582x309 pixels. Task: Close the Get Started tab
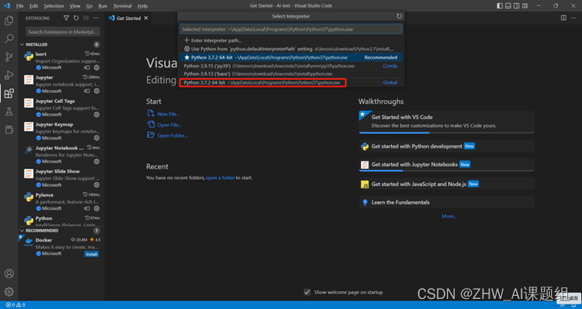145,18
